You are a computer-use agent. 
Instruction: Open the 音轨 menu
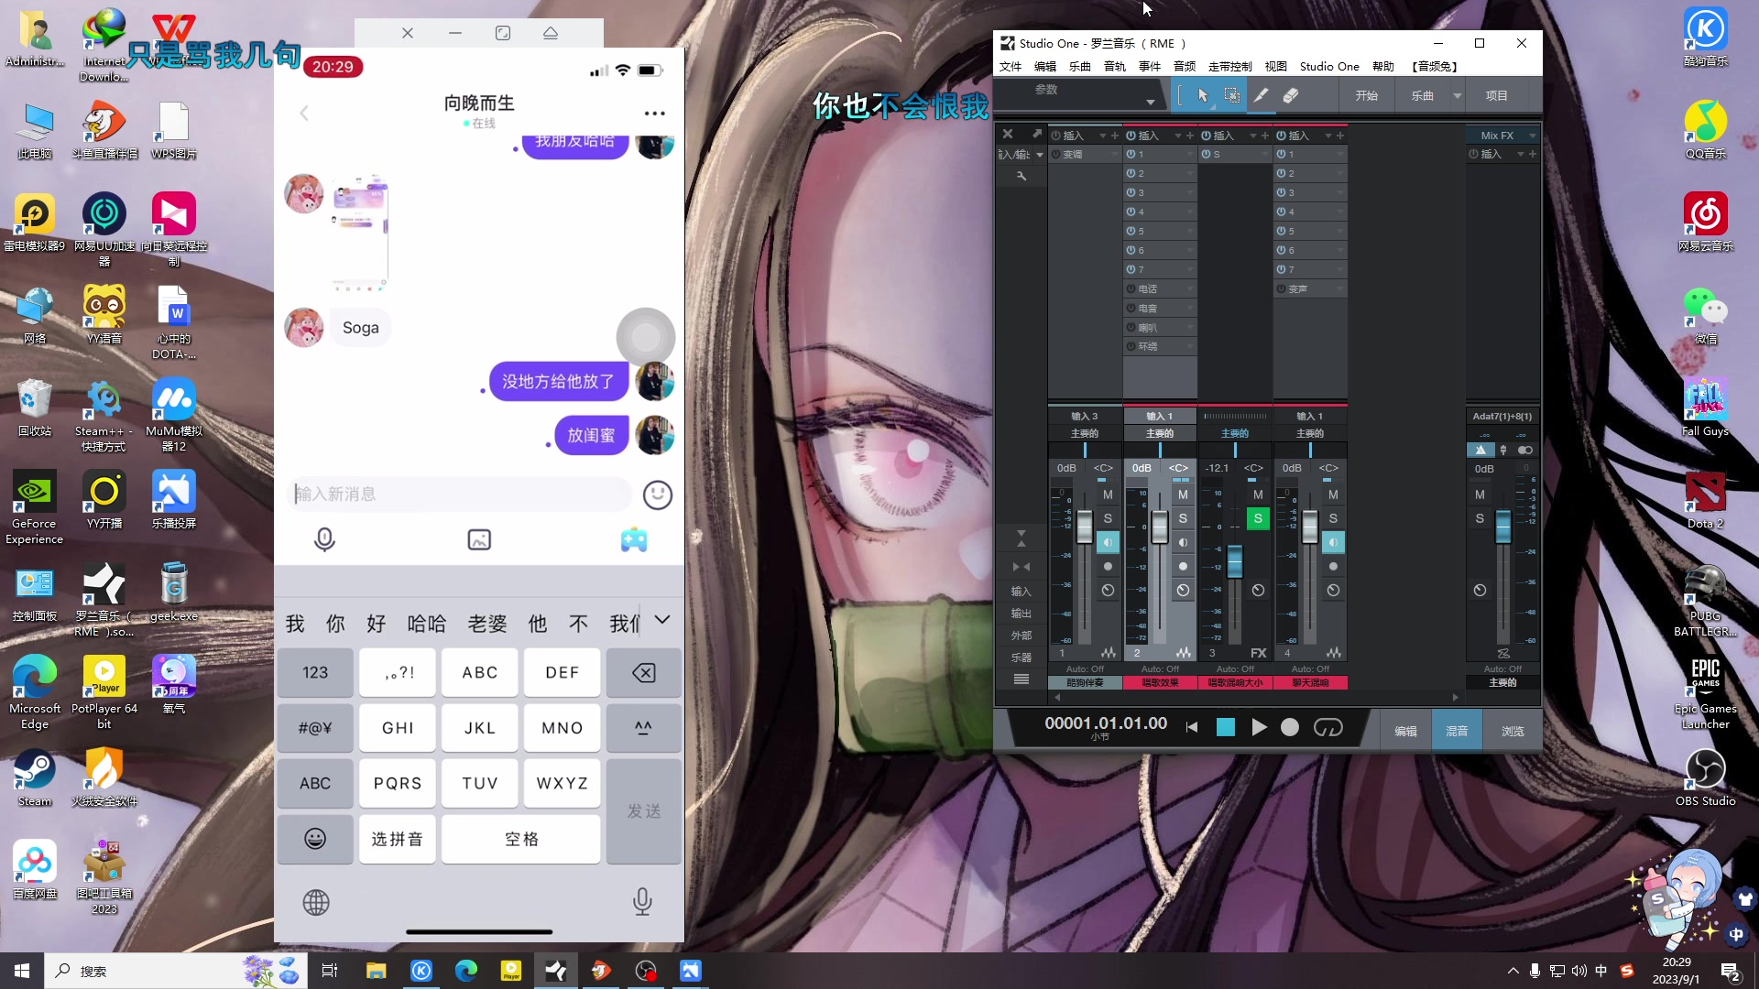click(1115, 66)
